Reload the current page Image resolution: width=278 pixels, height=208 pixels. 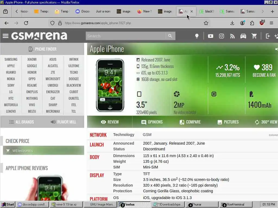click(x=26, y=23)
